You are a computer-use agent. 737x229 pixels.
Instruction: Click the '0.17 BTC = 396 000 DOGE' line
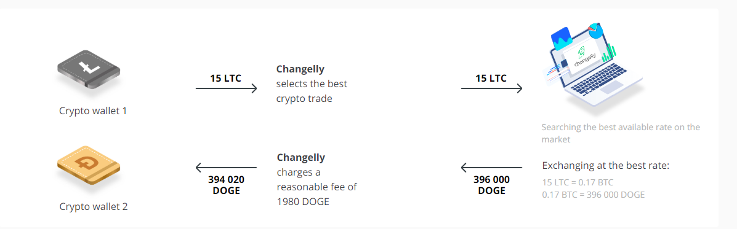pos(593,195)
